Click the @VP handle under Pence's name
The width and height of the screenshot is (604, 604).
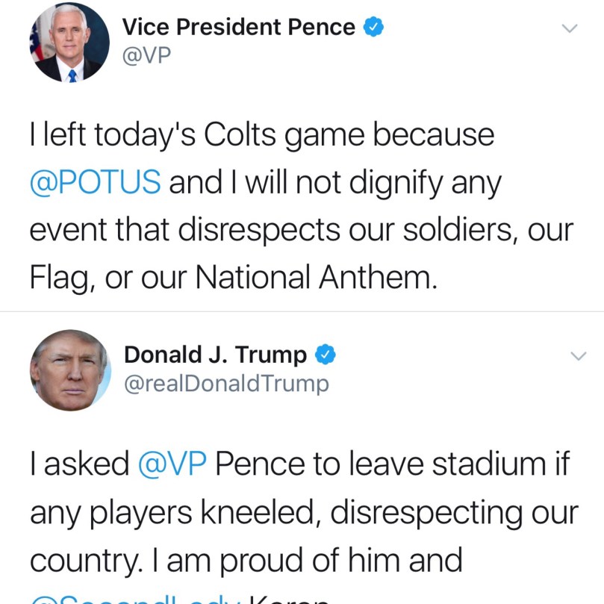click(146, 57)
